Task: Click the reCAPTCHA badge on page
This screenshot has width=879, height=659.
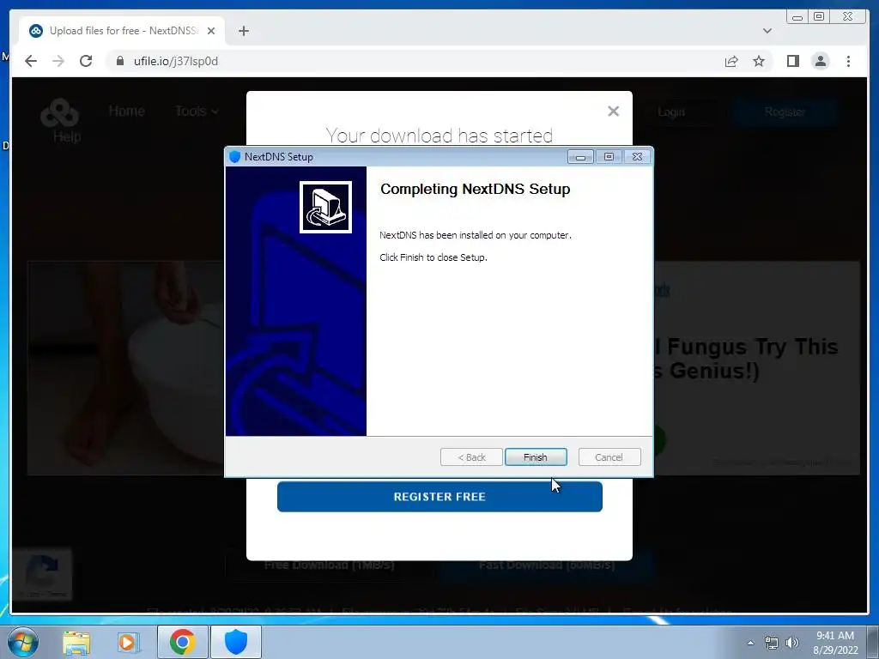Action: click(43, 574)
